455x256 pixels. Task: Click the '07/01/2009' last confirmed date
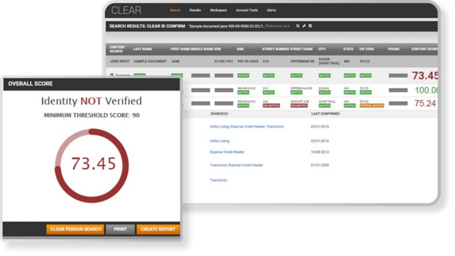pos(320,165)
